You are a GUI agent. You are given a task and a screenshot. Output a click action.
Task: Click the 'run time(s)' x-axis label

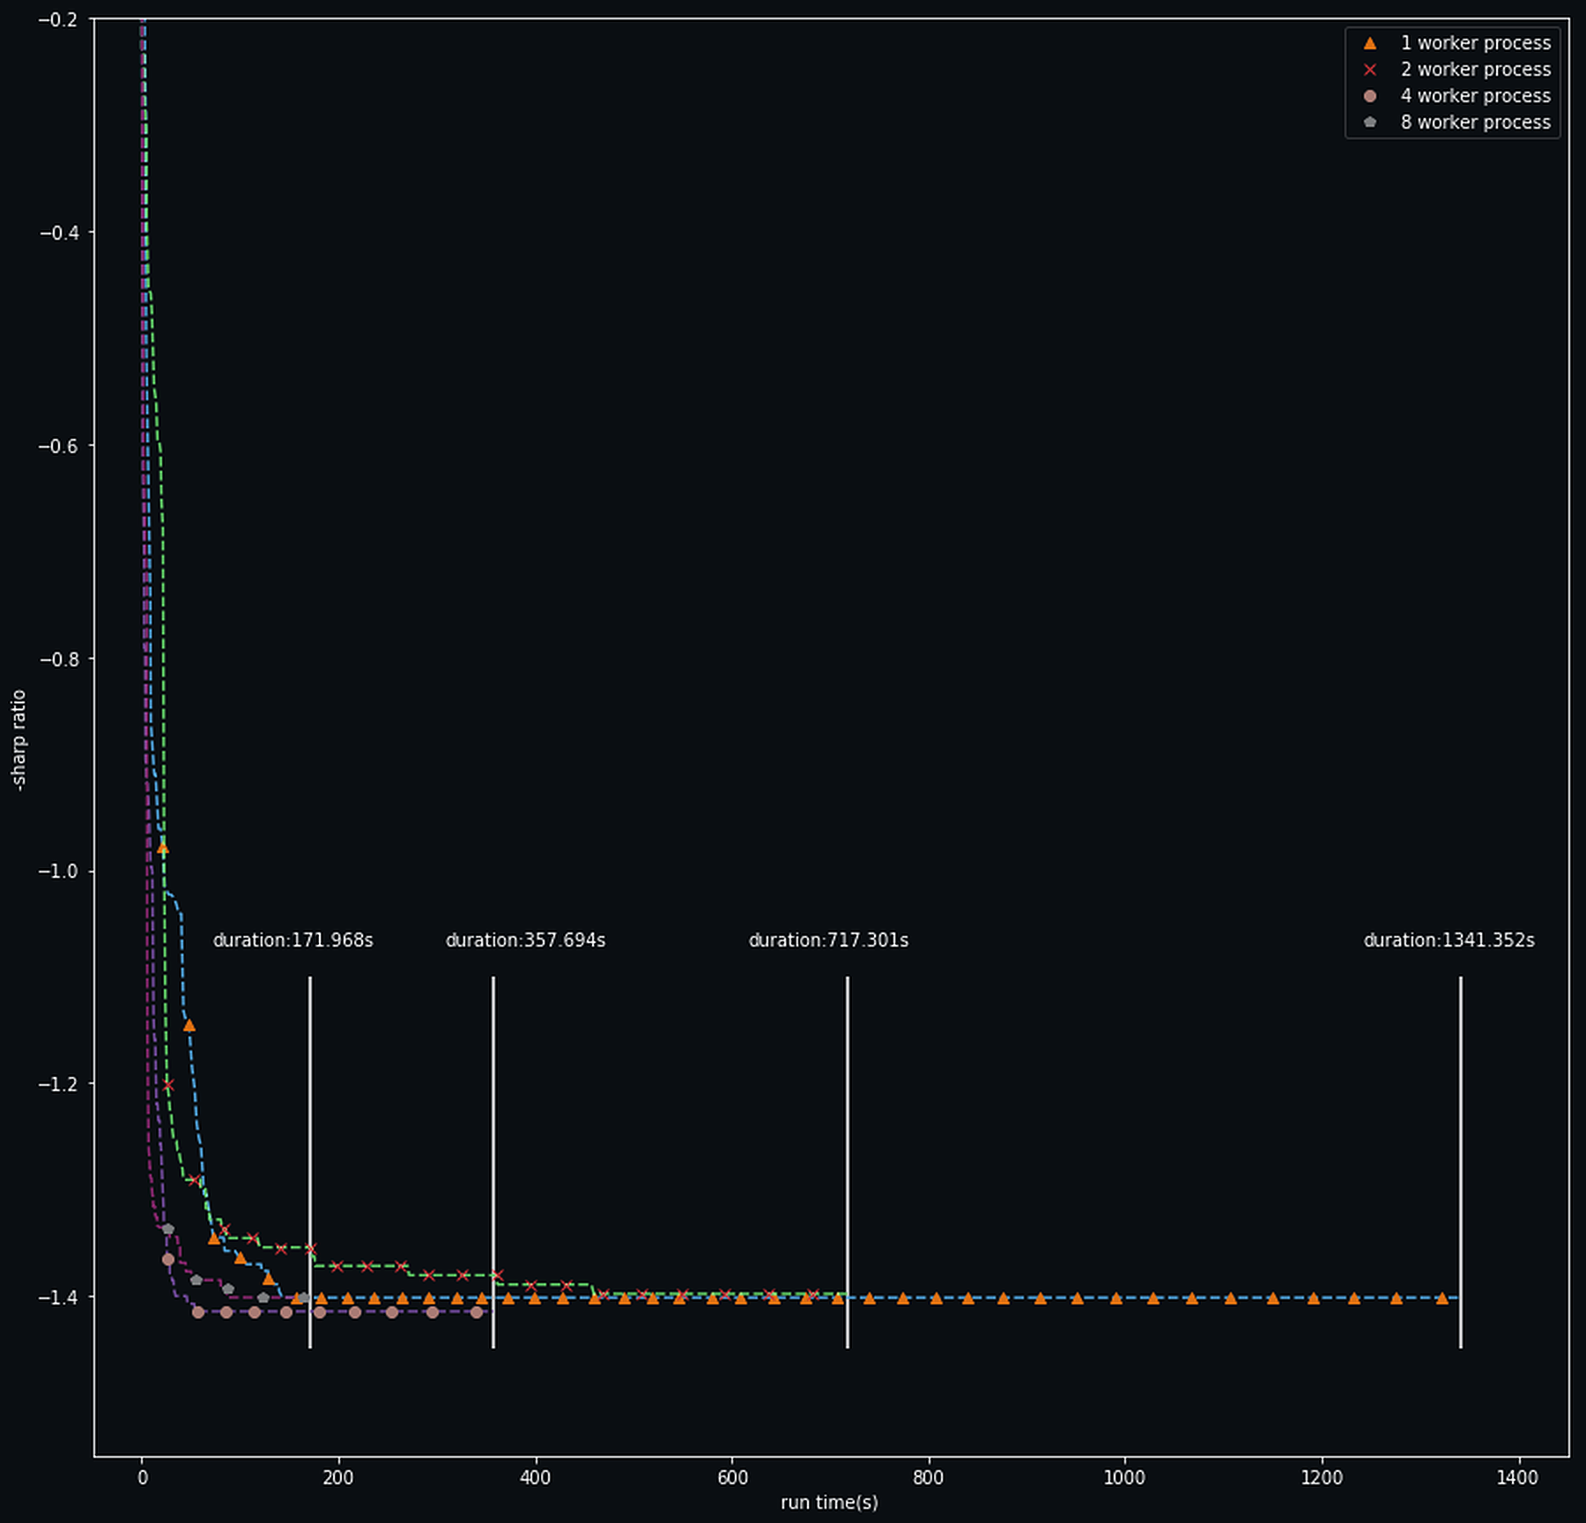[x=829, y=1502]
